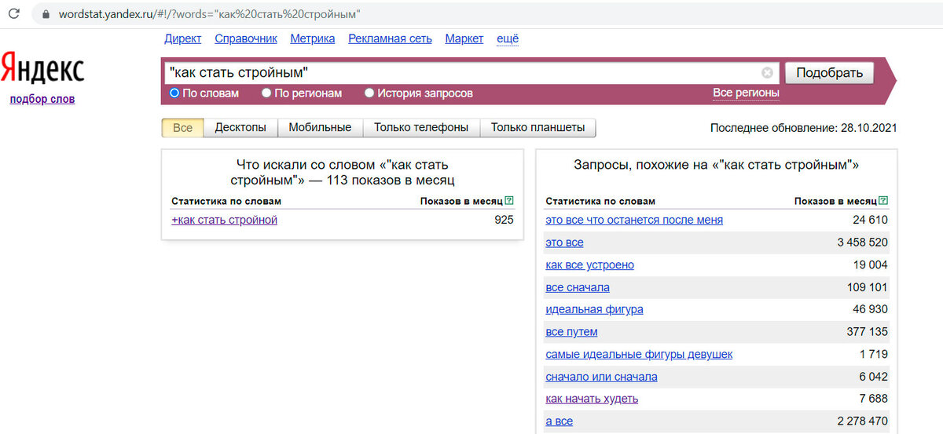Select the История запросов radio button
The image size is (943, 434).
pyautogui.click(x=369, y=93)
